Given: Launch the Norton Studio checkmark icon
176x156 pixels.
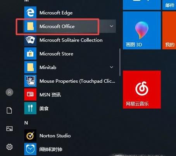Looking at the screenshot, I should (30, 135).
